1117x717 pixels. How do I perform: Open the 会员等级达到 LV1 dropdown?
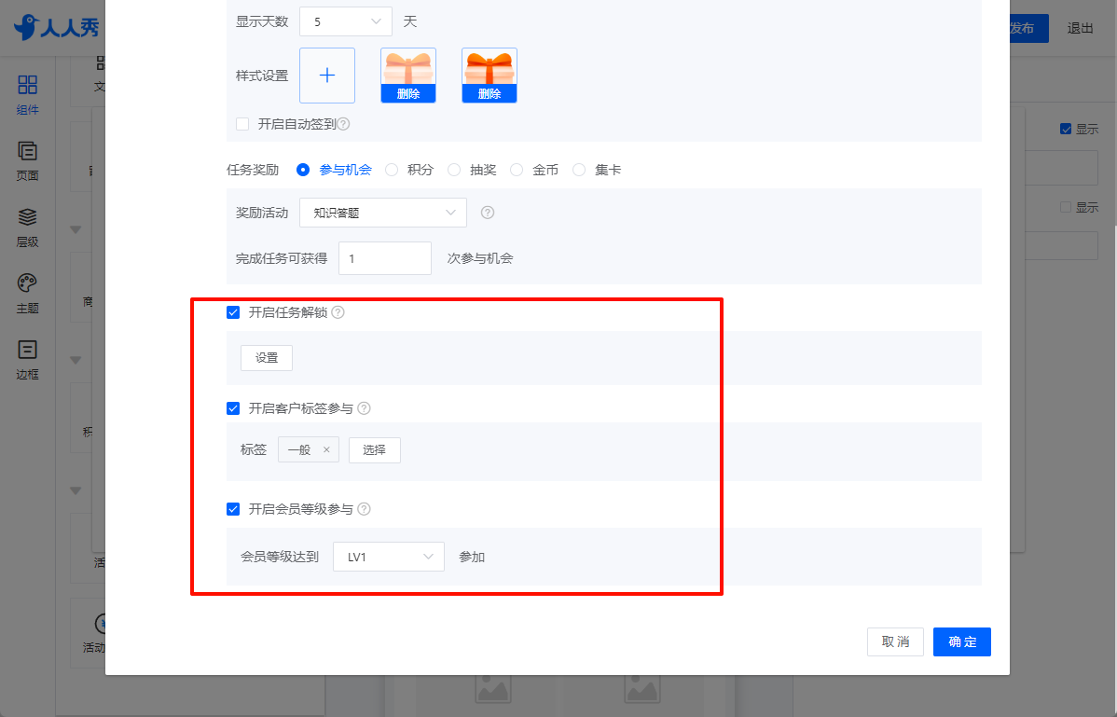(x=389, y=557)
